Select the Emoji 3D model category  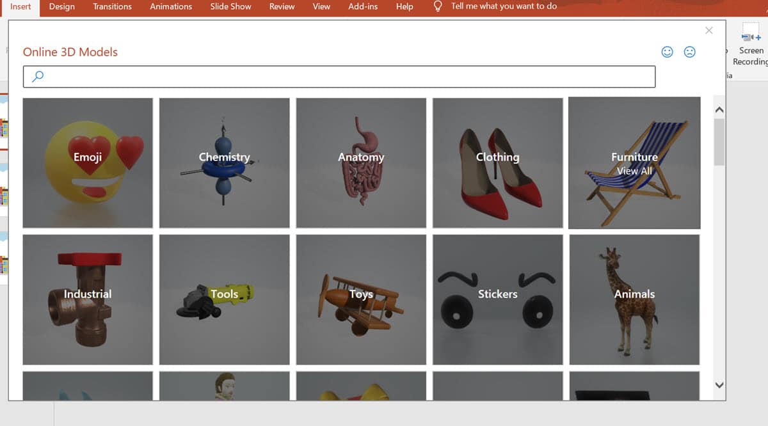coord(87,162)
